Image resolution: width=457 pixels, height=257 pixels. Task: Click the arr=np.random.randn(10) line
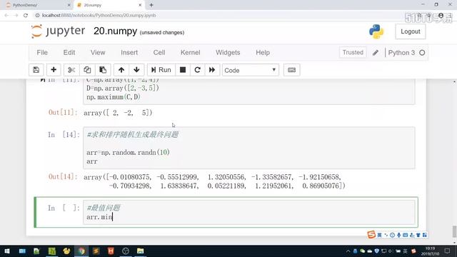(x=128, y=152)
